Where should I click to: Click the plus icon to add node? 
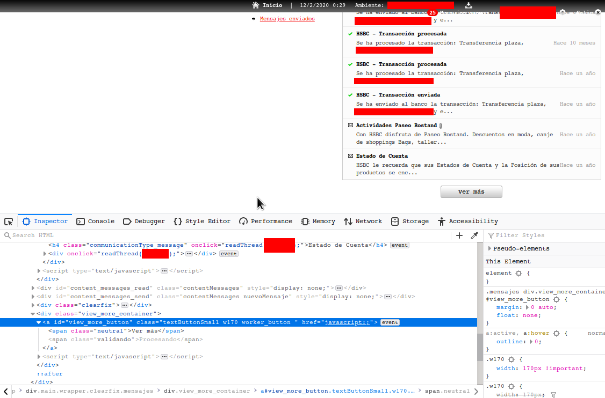pos(459,235)
